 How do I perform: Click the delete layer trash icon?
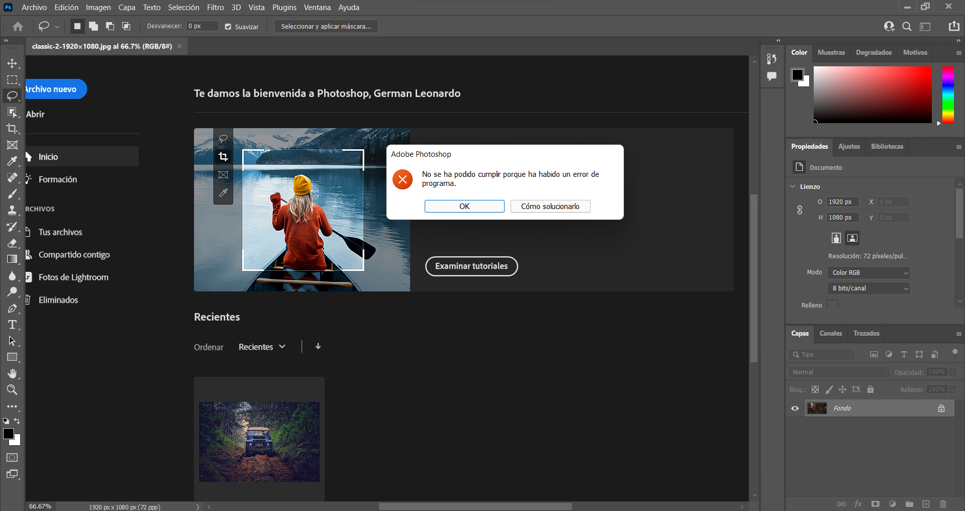click(x=942, y=504)
